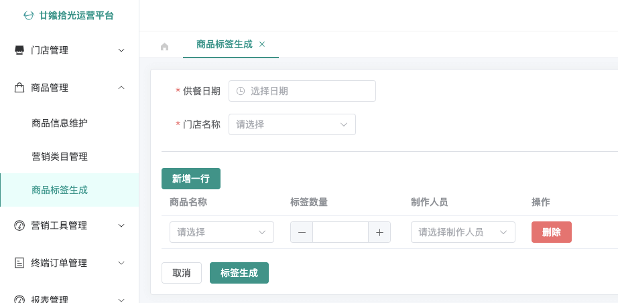Click the 甘飨拾光运营平台 title text
618x303 pixels.
[76, 16]
